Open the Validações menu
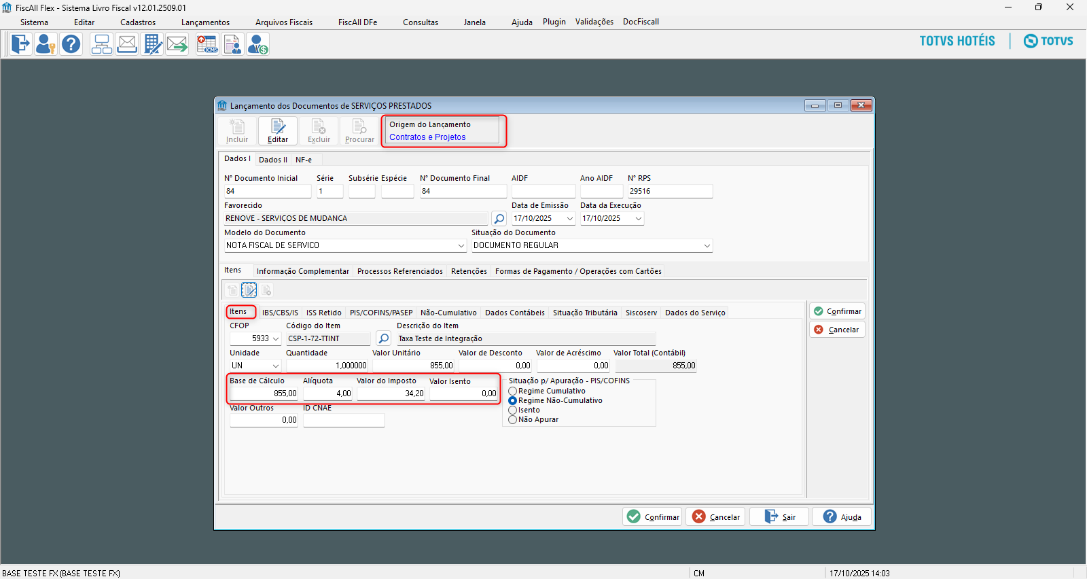Screen dimensions: 1087x579 [594, 22]
